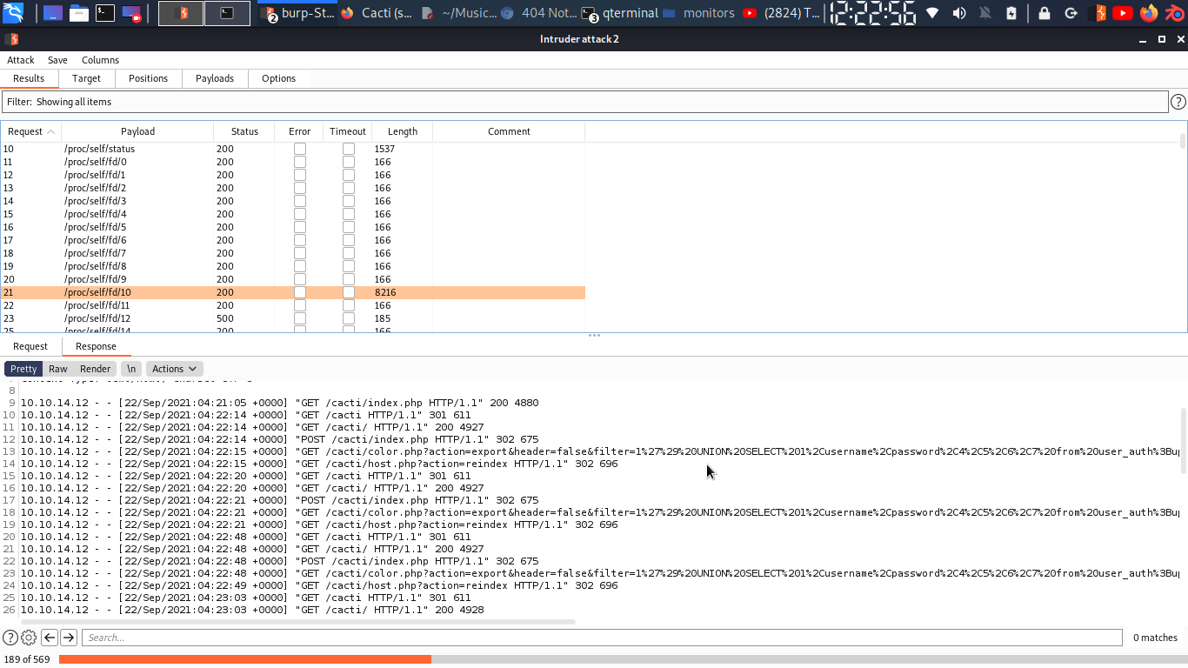
Task: Switch to the qterminal taskbar window
Action: [619, 13]
